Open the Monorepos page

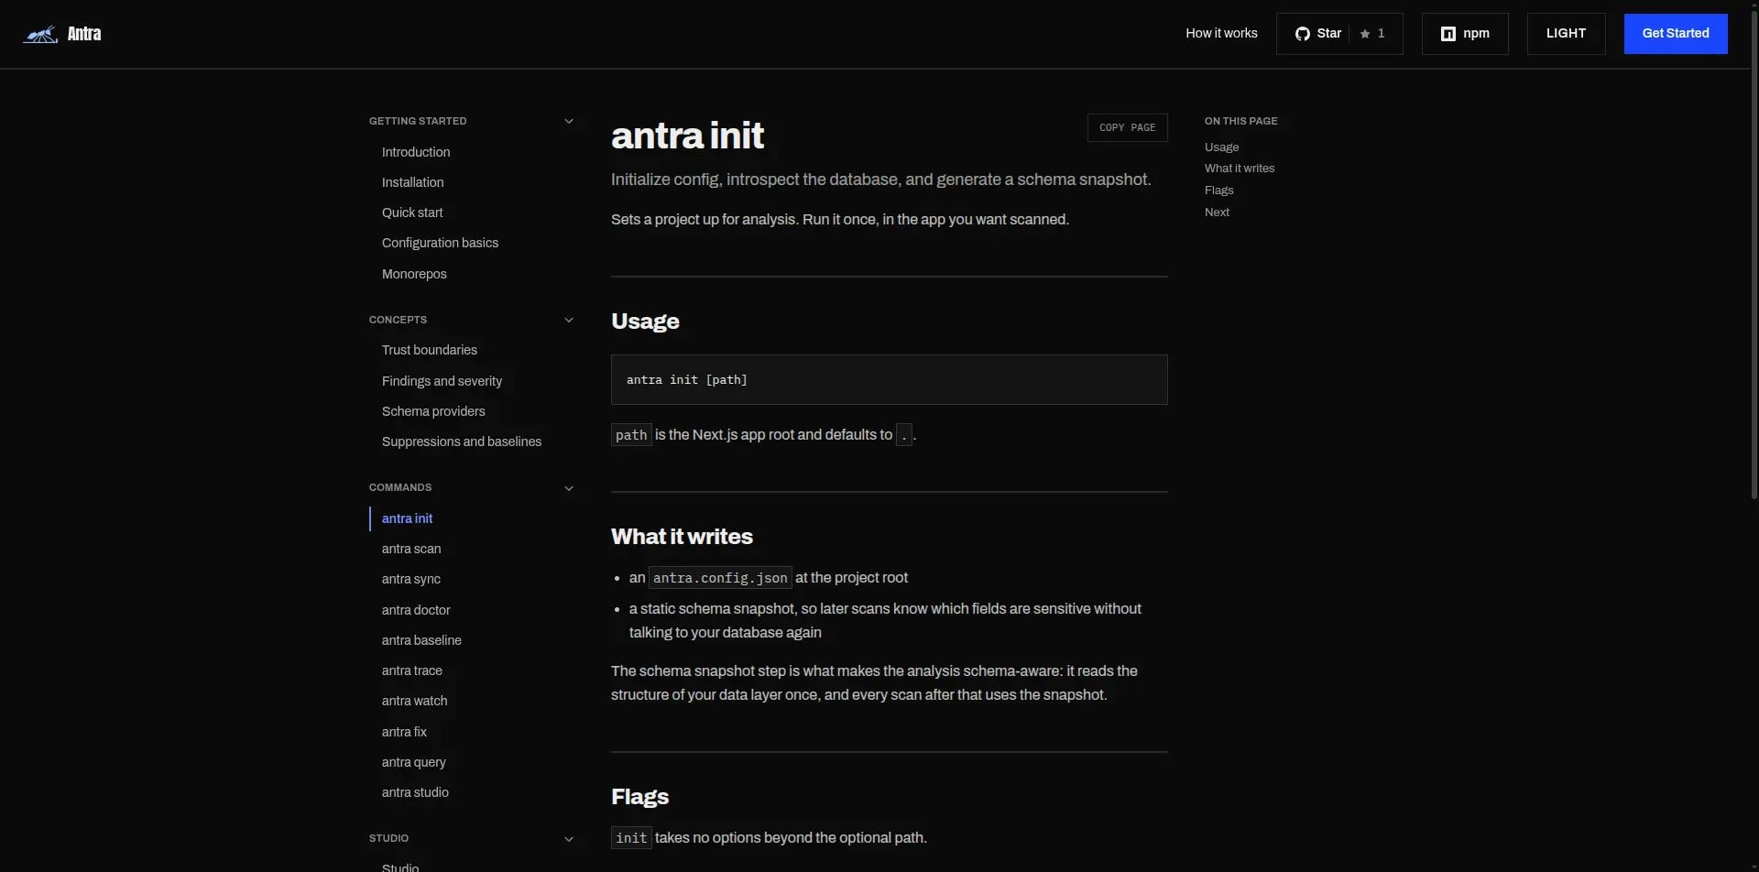tap(414, 274)
